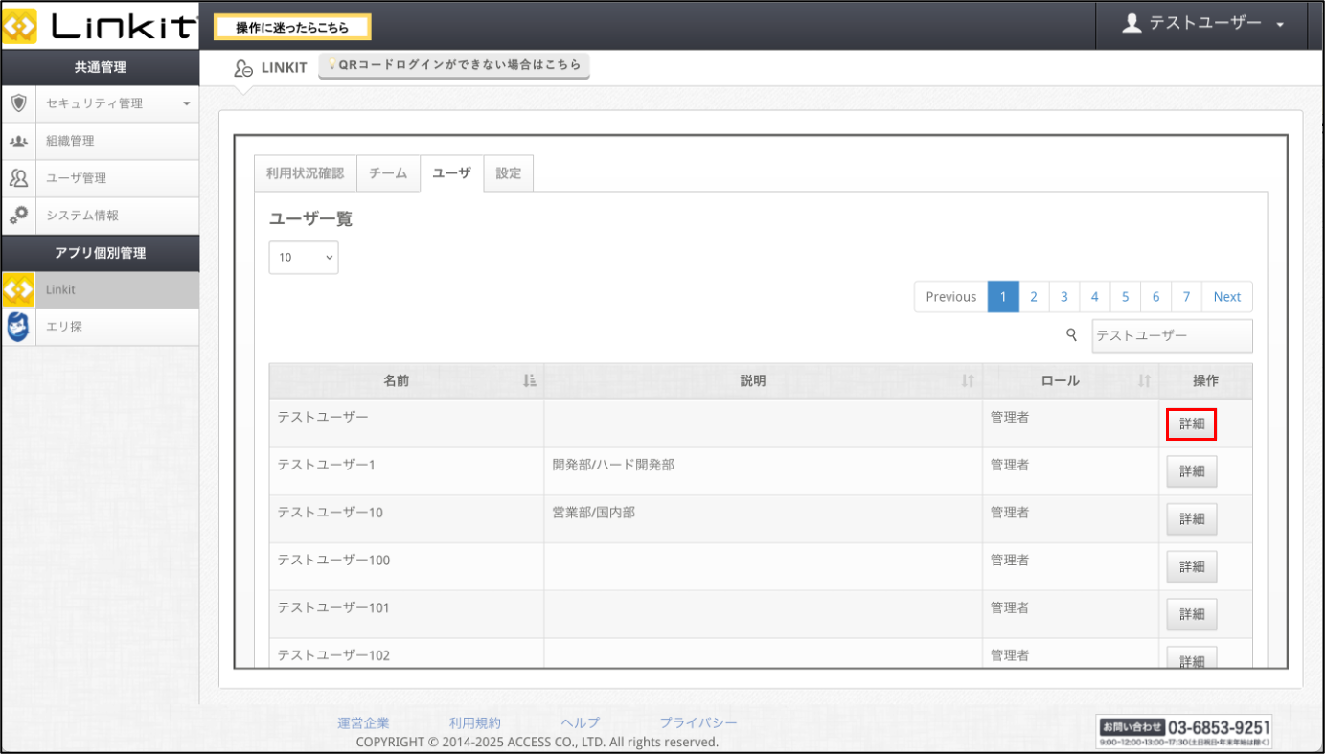
Task: Focus the テストユーザー search field
Action: (x=1172, y=335)
